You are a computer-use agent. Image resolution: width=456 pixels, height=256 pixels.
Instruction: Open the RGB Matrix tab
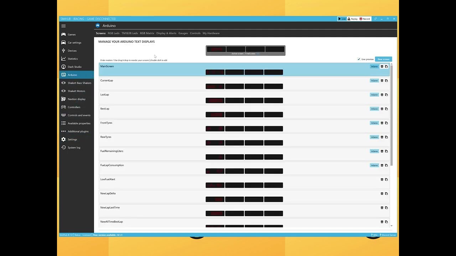pyautogui.click(x=147, y=33)
